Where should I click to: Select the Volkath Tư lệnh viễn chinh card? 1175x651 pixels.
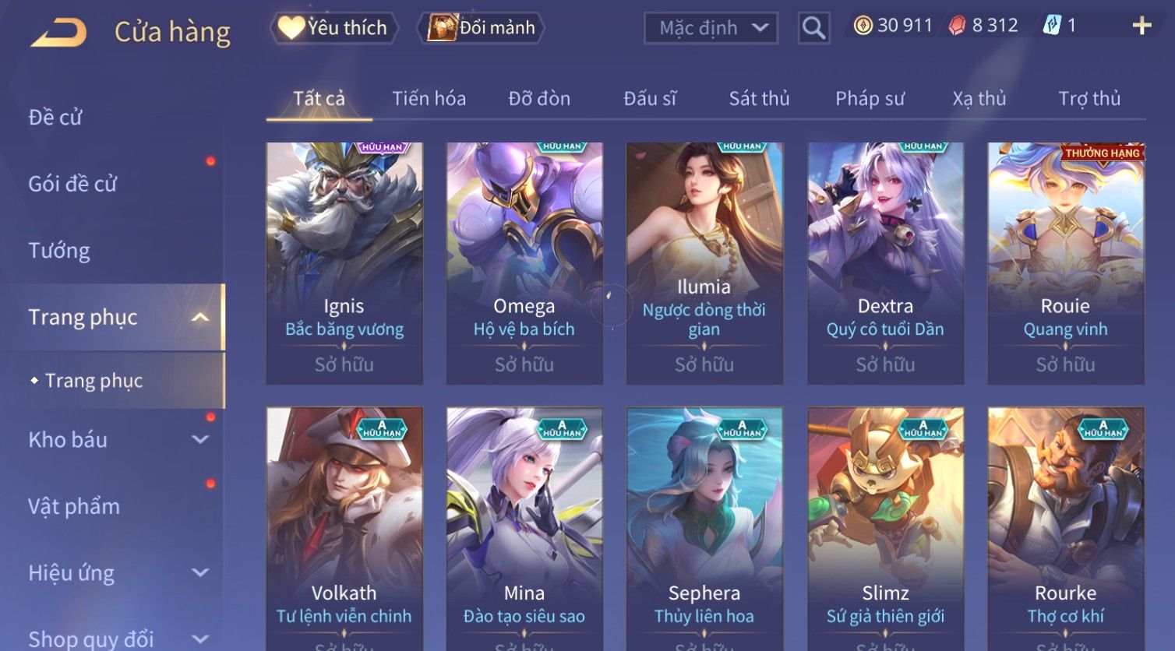(344, 529)
